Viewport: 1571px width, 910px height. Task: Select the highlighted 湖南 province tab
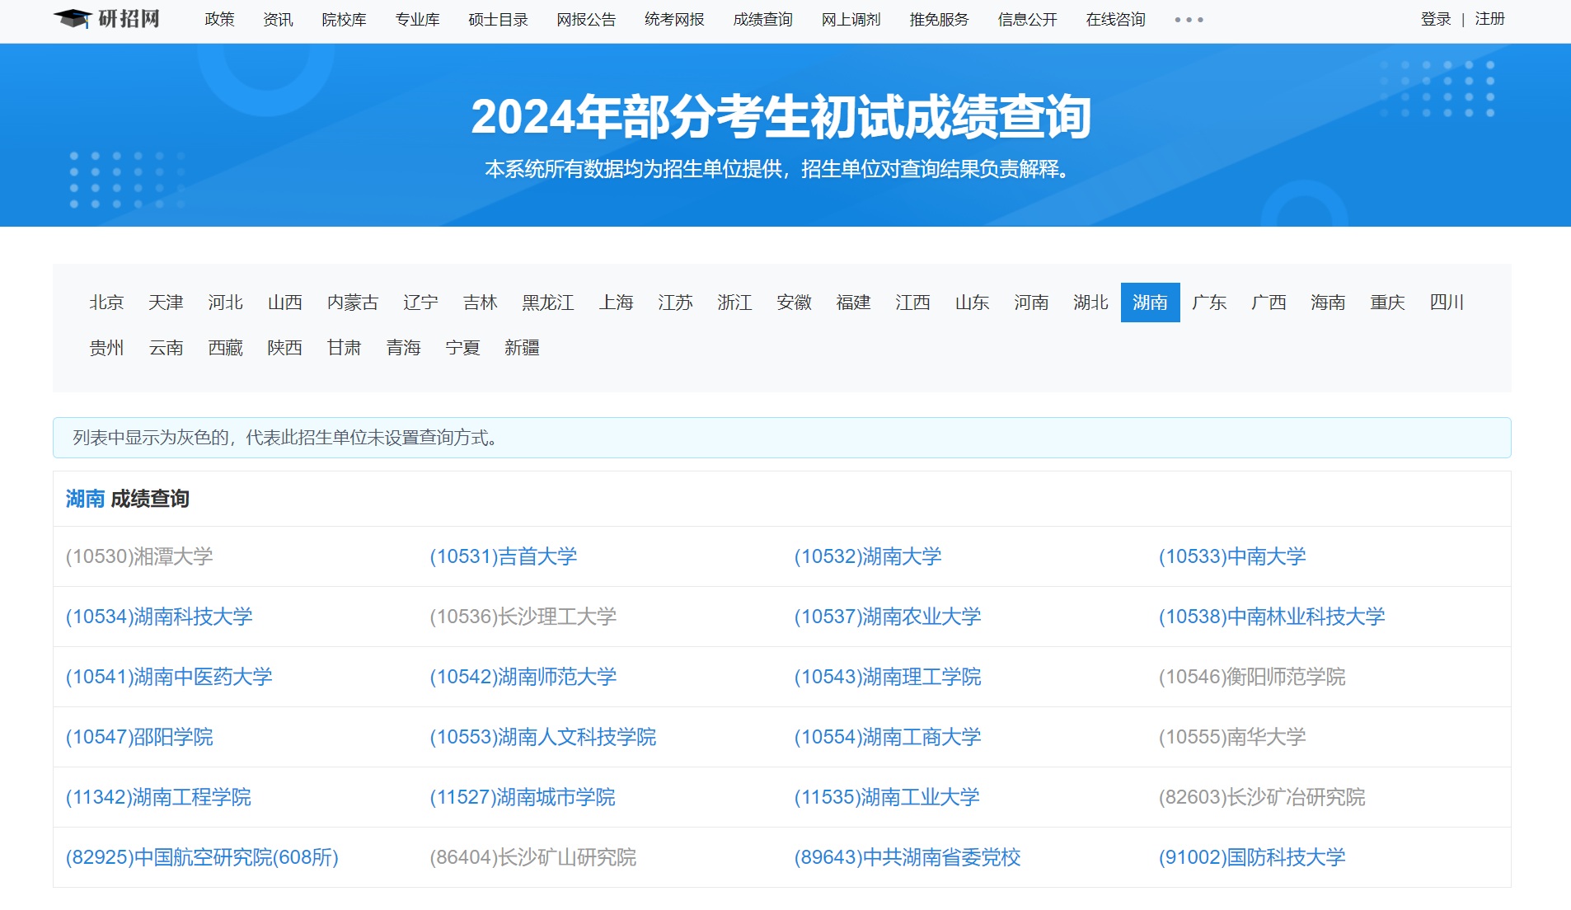1150,303
